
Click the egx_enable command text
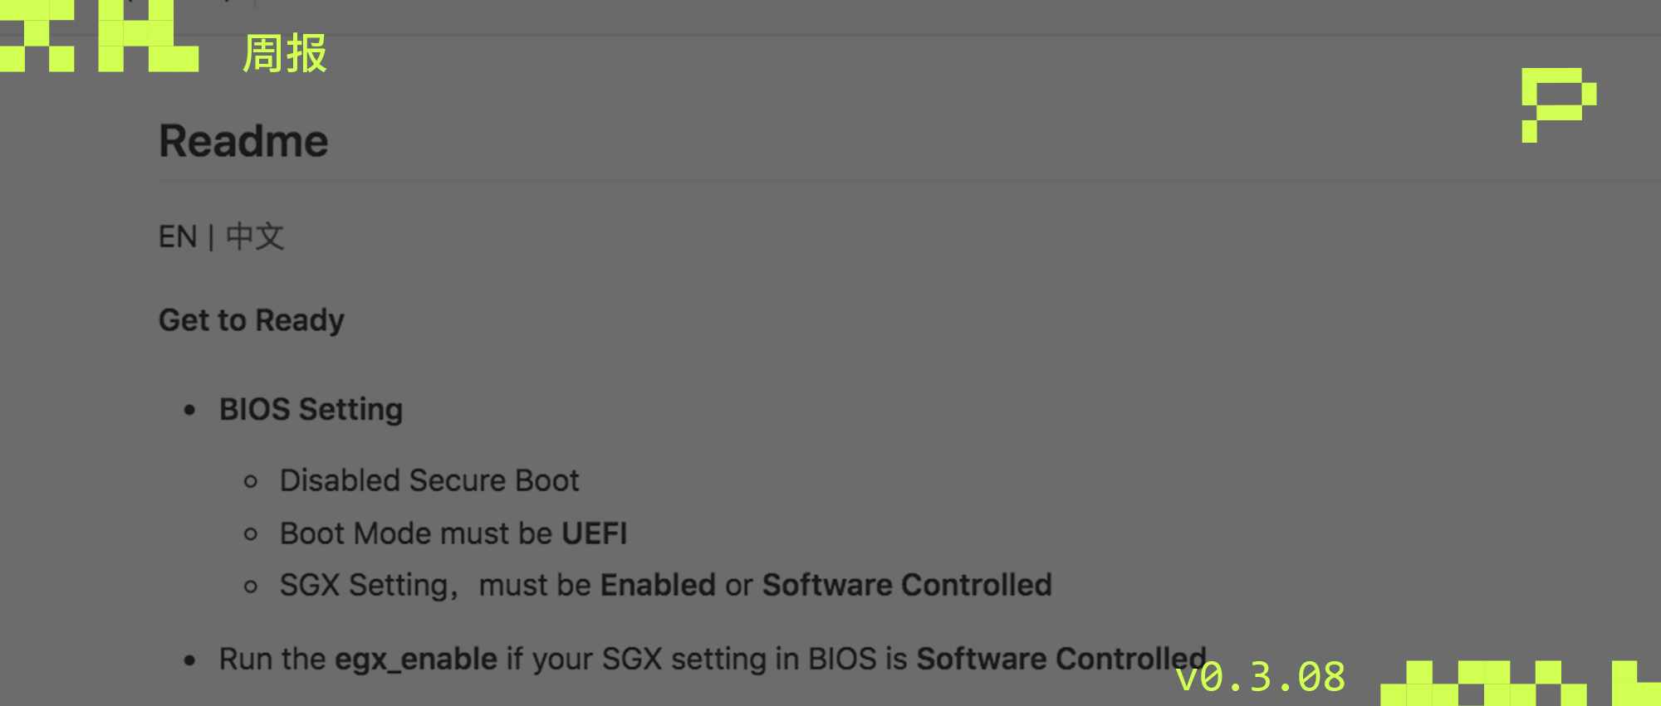pyautogui.click(x=416, y=660)
